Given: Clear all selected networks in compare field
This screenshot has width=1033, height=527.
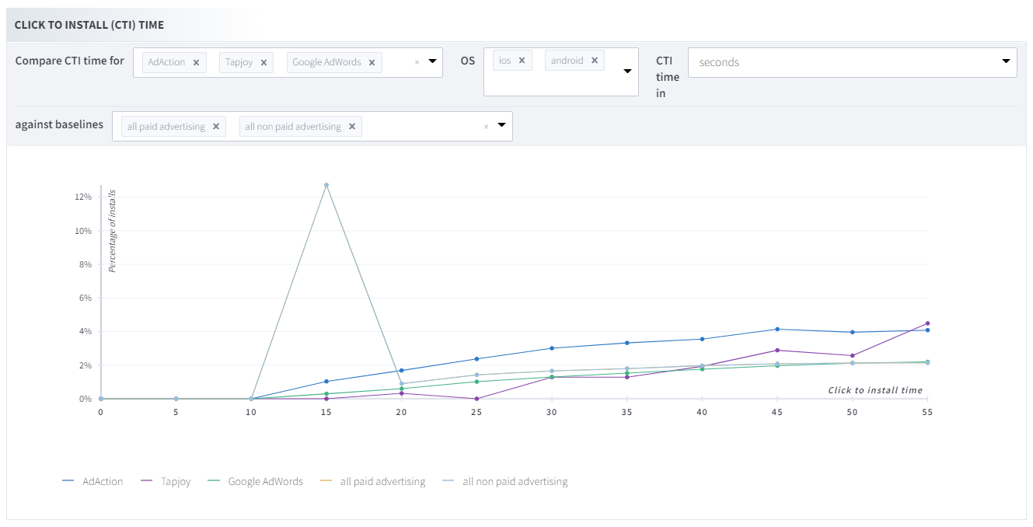Looking at the screenshot, I should tap(417, 62).
